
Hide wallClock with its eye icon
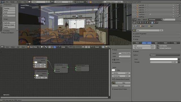click(x=173, y=14)
